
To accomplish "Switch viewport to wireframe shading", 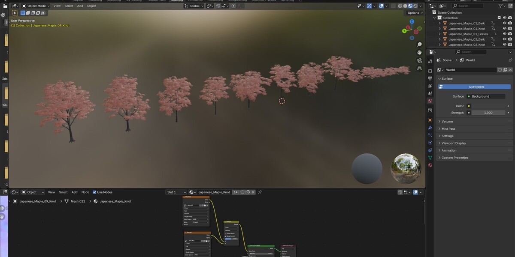I will [x=400, y=6].
